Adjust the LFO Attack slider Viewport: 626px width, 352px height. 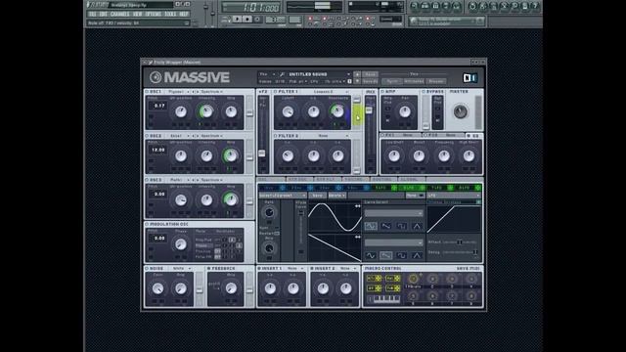(x=460, y=242)
